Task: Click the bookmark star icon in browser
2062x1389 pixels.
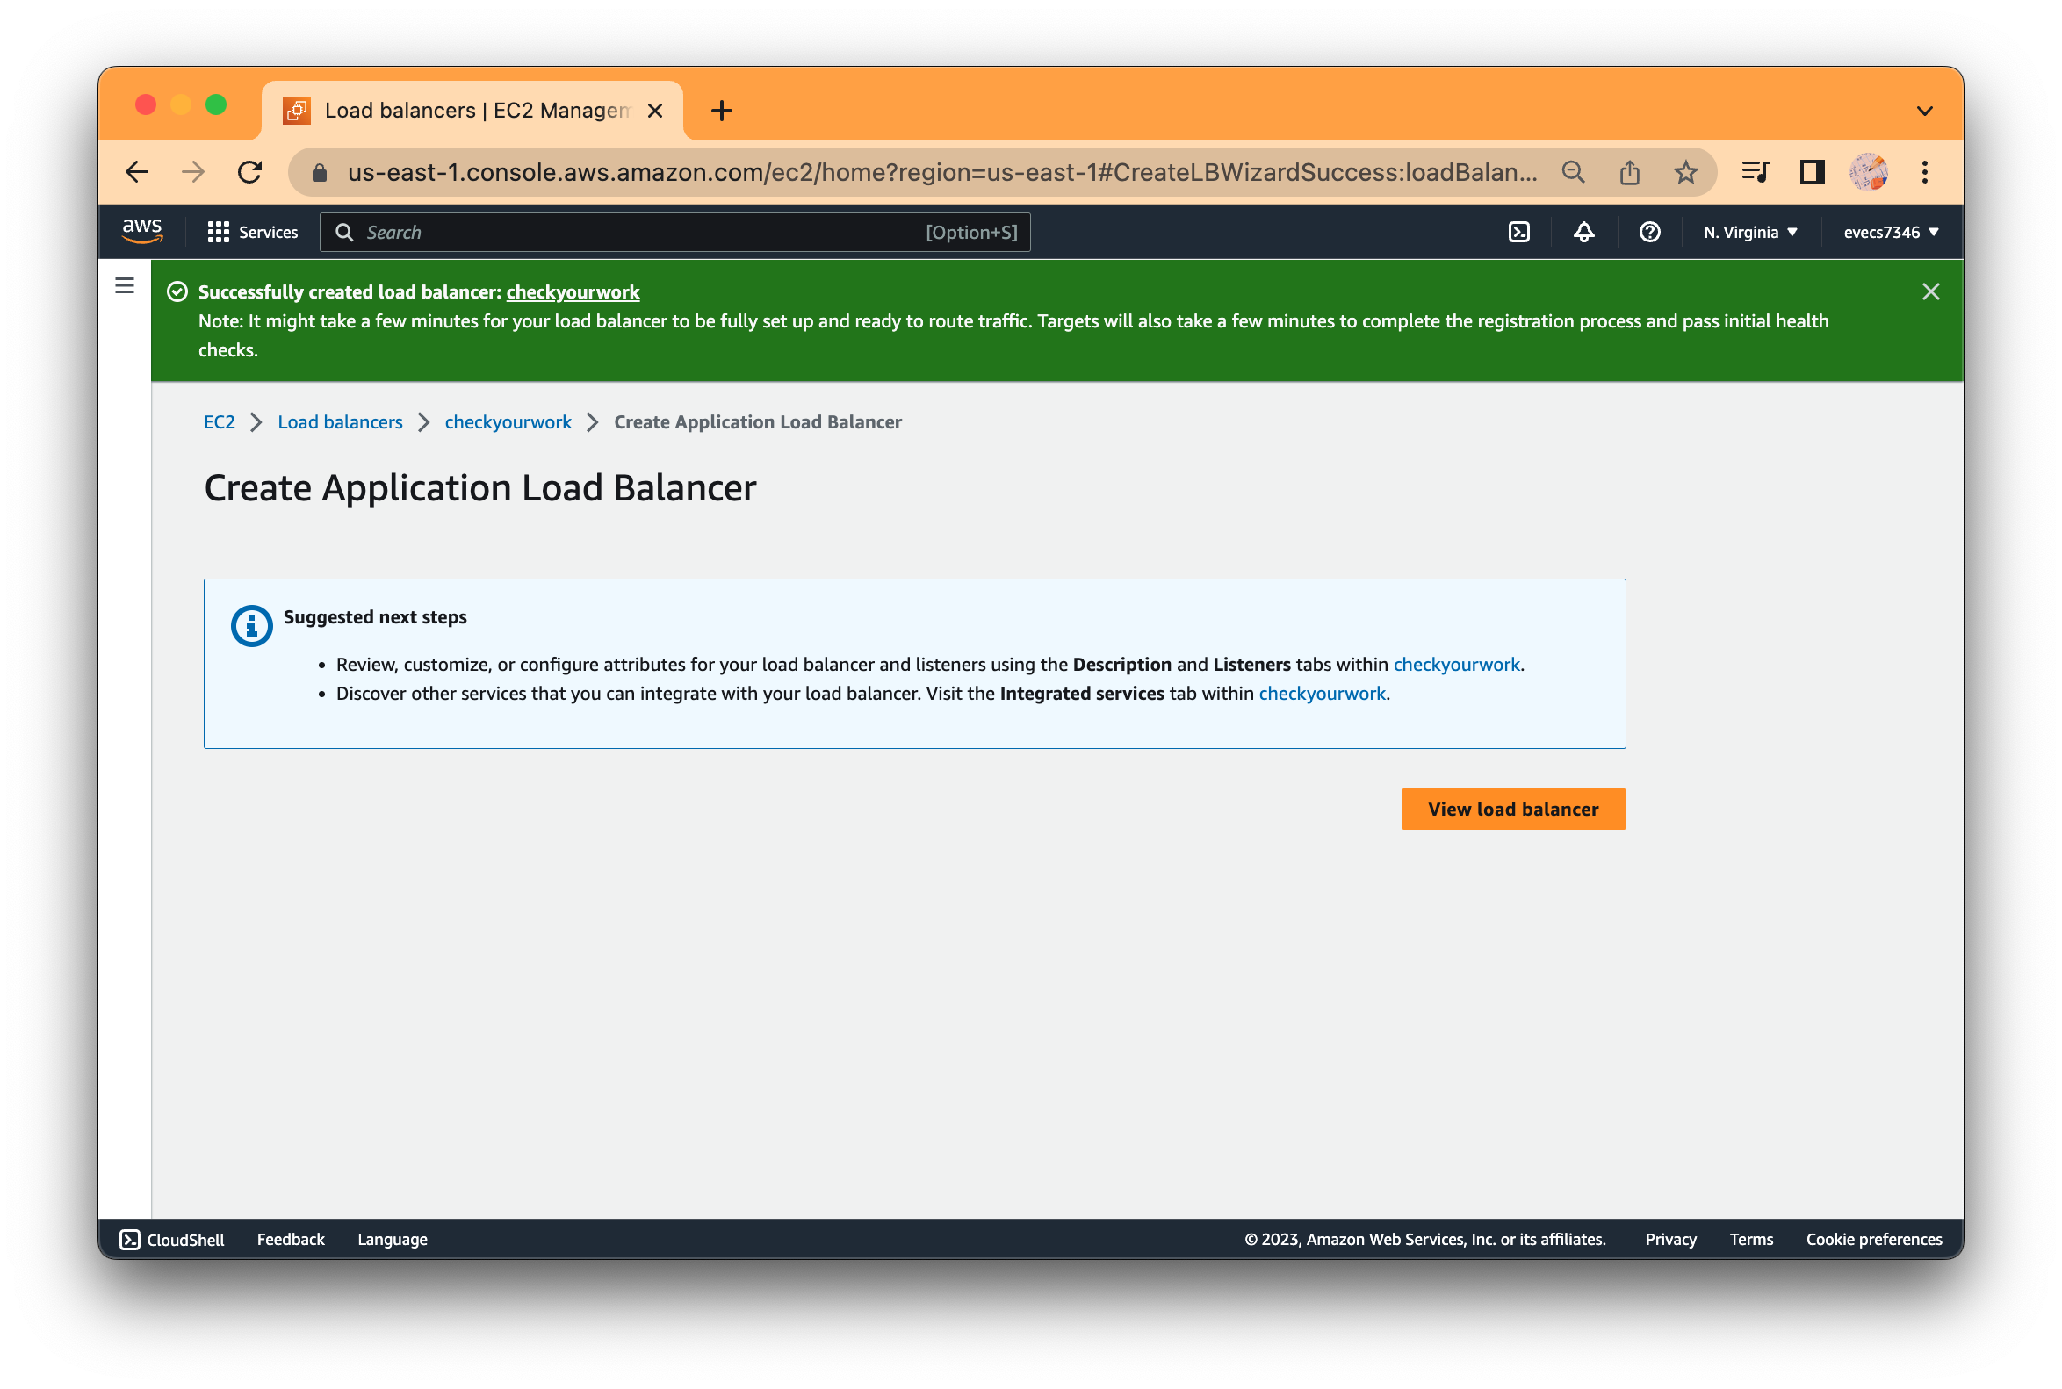Action: [x=1689, y=172]
